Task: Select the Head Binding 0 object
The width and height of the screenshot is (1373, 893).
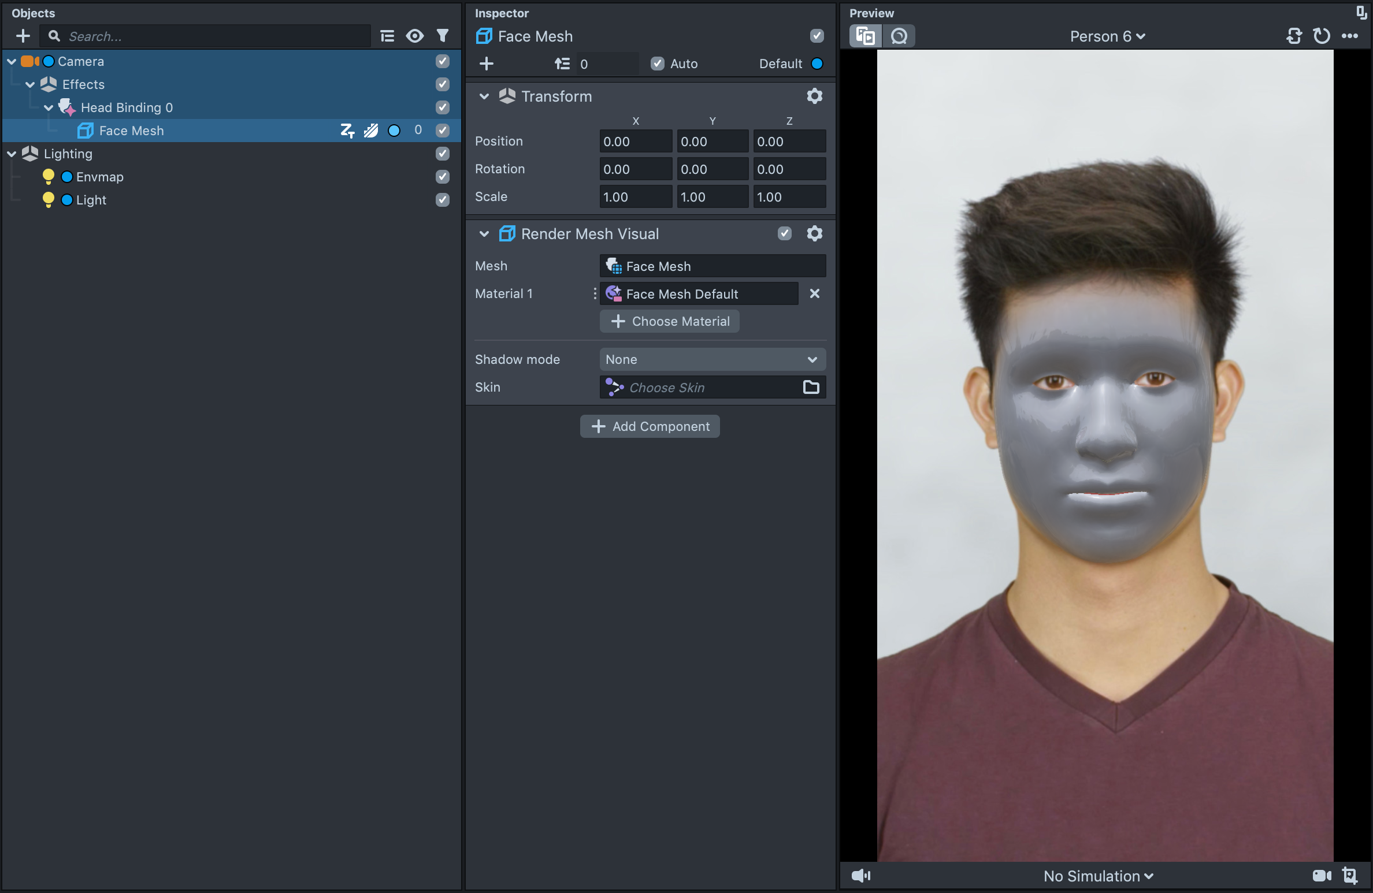Action: pos(127,107)
